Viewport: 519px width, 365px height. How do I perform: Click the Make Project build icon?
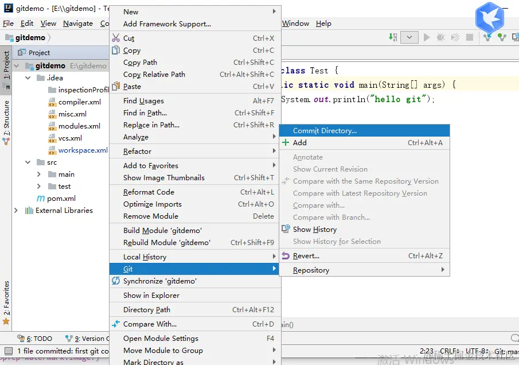[x=393, y=37]
